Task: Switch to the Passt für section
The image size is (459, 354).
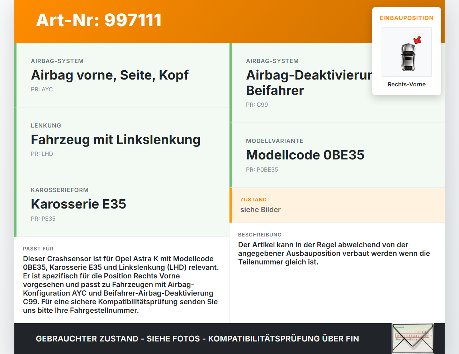Action: [120, 279]
